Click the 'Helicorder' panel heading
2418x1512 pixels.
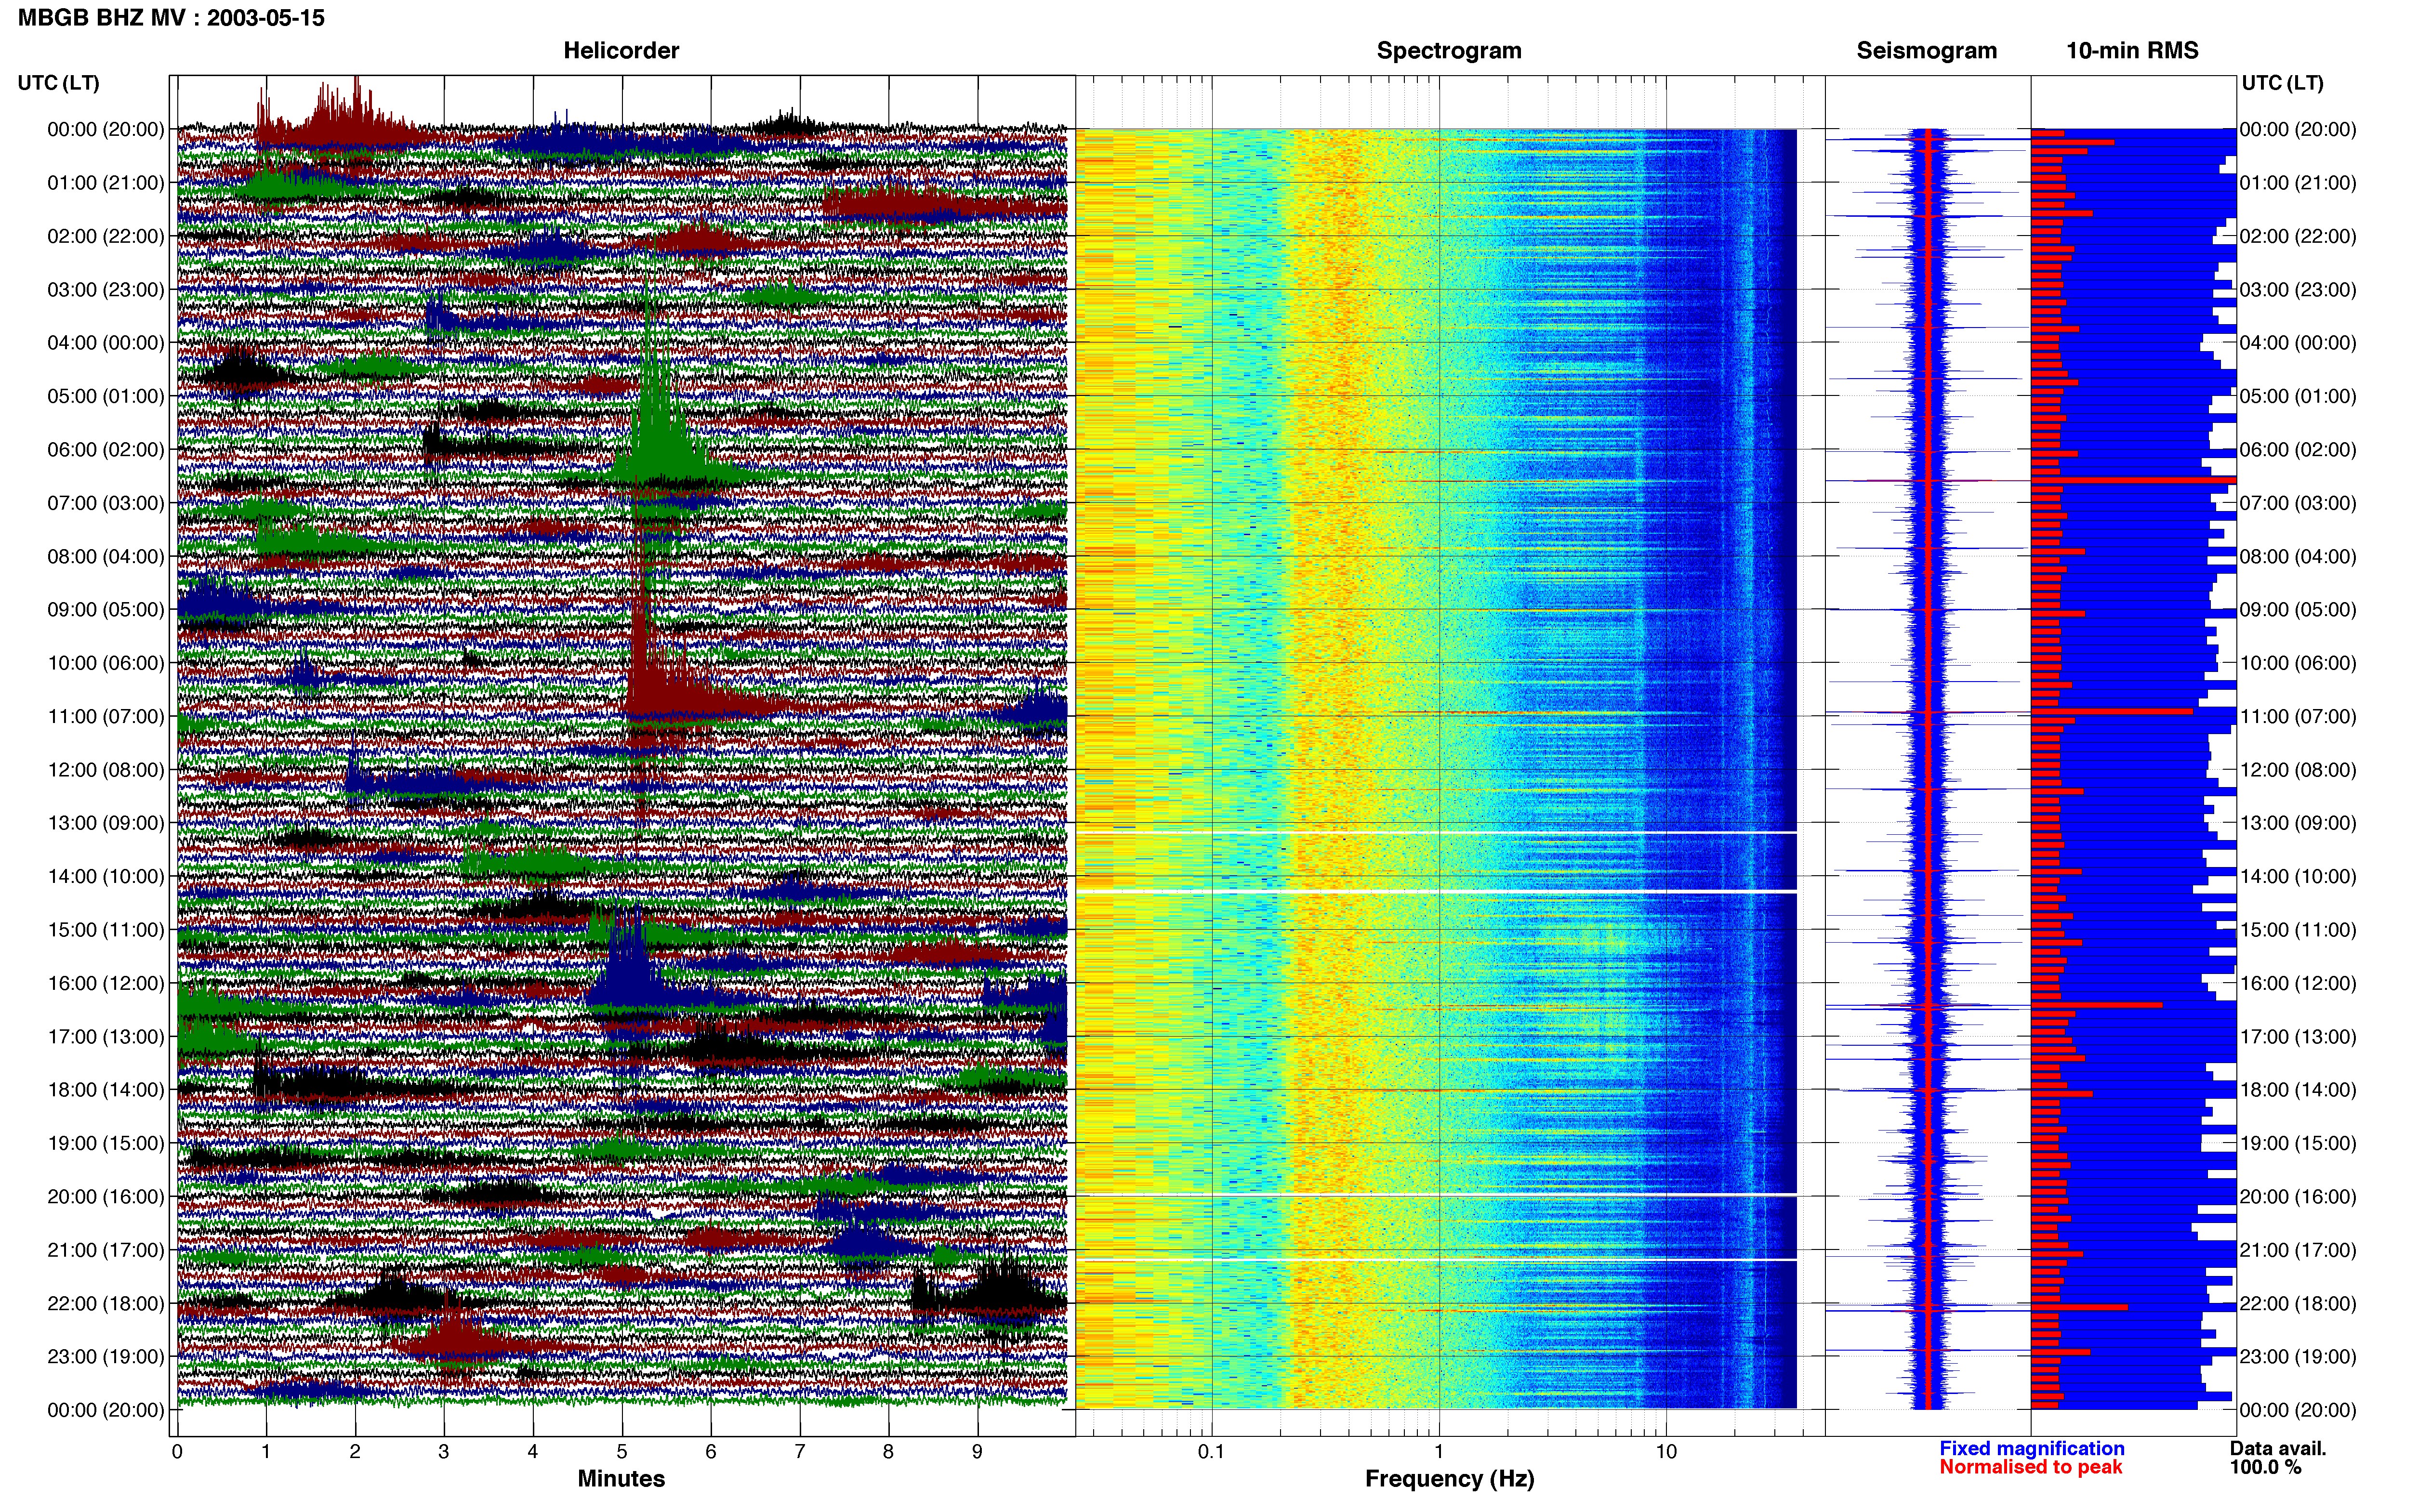[621, 51]
